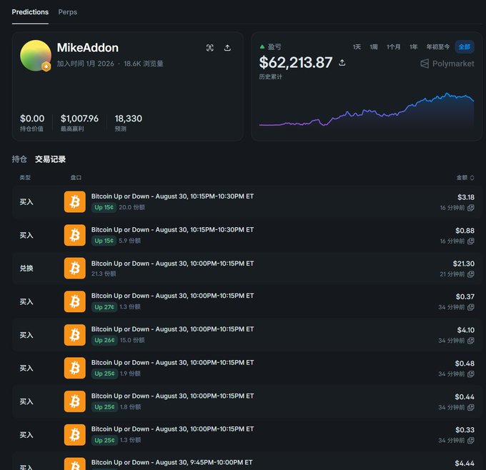Image resolution: width=486 pixels, height=470 pixels.
Task: Share the MikeAddon profile via upload icon
Action: coord(227,48)
